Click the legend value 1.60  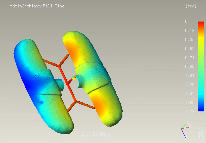pos(190,103)
